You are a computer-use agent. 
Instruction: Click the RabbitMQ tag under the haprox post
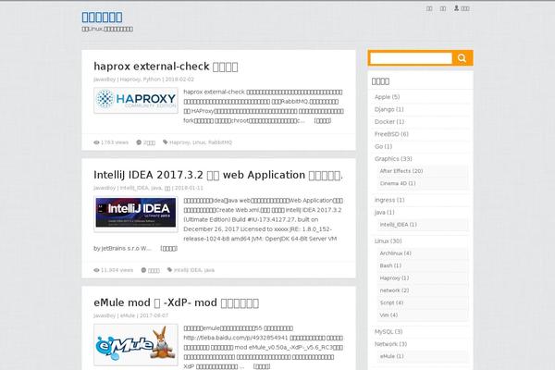point(220,142)
